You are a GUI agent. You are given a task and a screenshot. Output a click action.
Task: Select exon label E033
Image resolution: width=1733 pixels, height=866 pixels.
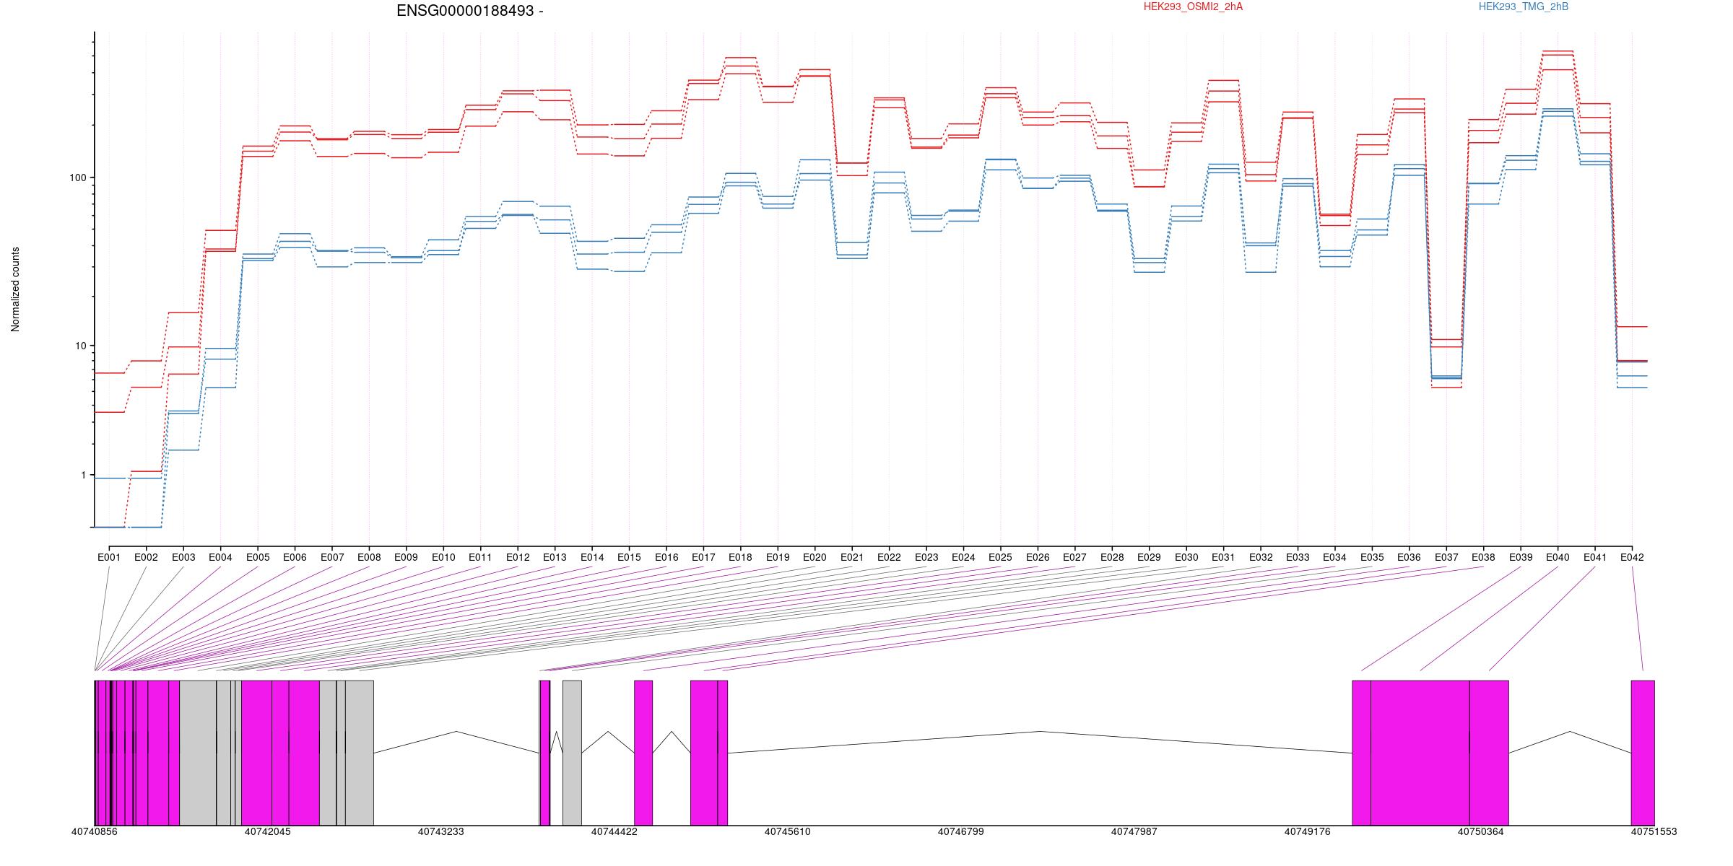[x=1298, y=557]
